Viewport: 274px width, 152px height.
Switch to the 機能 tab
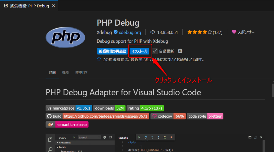[x=66, y=73]
